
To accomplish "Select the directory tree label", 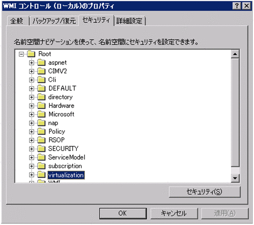I will point(60,97).
